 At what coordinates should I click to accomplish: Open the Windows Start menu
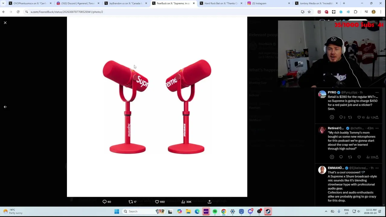pyautogui.click(x=117, y=211)
